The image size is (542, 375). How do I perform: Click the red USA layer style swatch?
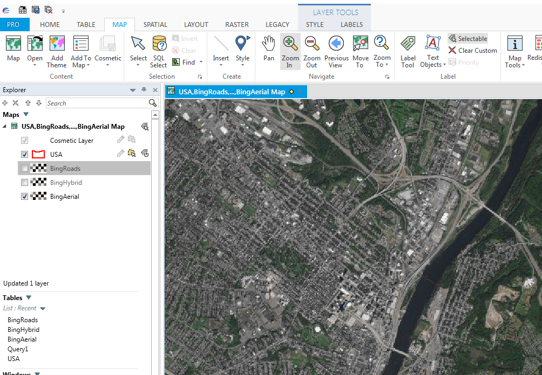click(38, 154)
